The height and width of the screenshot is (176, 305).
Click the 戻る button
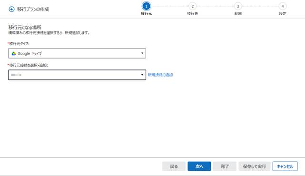click(174, 166)
